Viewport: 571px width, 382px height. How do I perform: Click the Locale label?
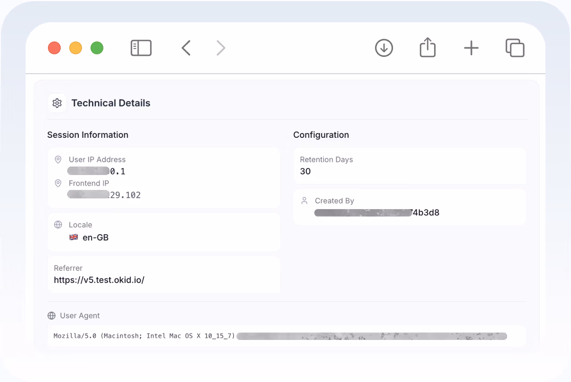coord(80,225)
